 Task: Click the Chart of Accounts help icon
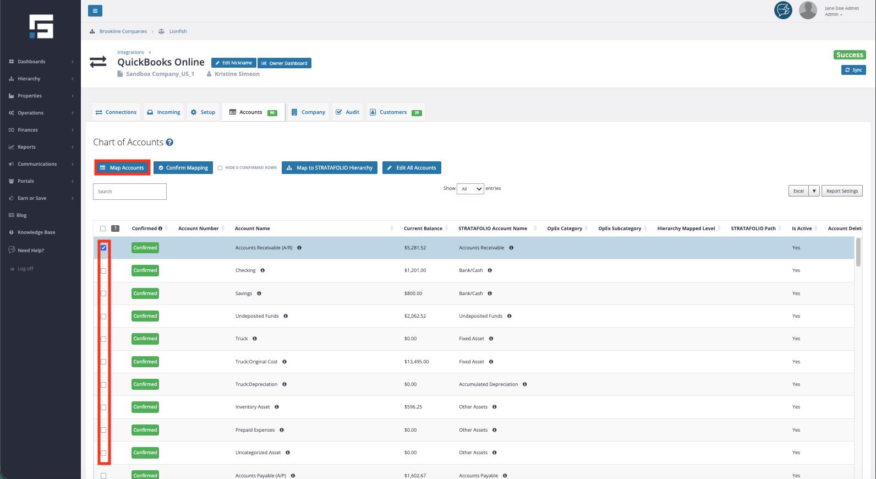169,142
